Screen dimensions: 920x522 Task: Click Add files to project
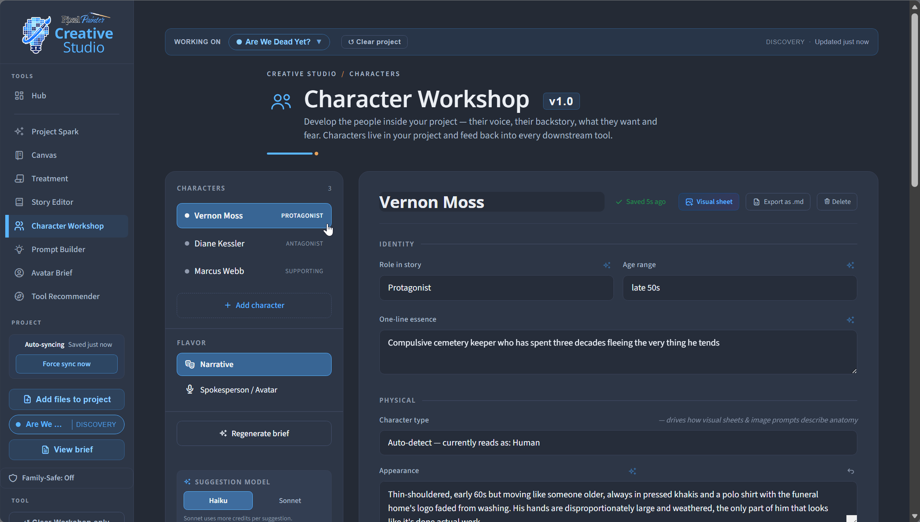point(67,399)
